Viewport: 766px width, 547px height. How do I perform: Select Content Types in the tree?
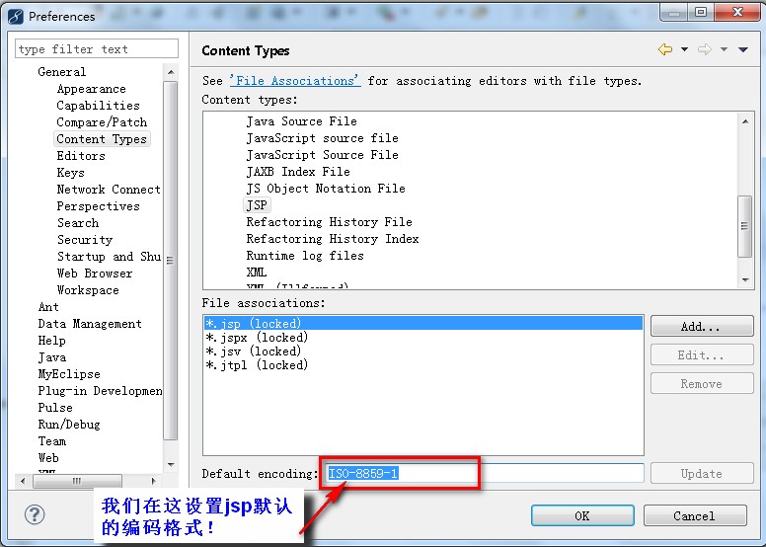coord(102,139)
